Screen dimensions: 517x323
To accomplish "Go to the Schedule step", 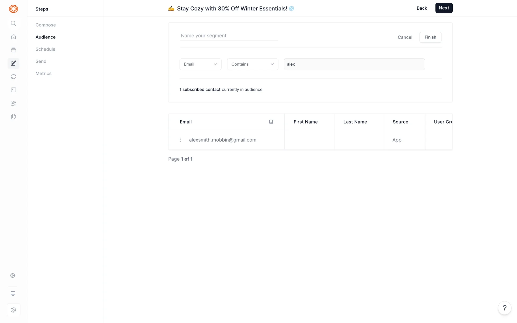I will tap(45, 49).
